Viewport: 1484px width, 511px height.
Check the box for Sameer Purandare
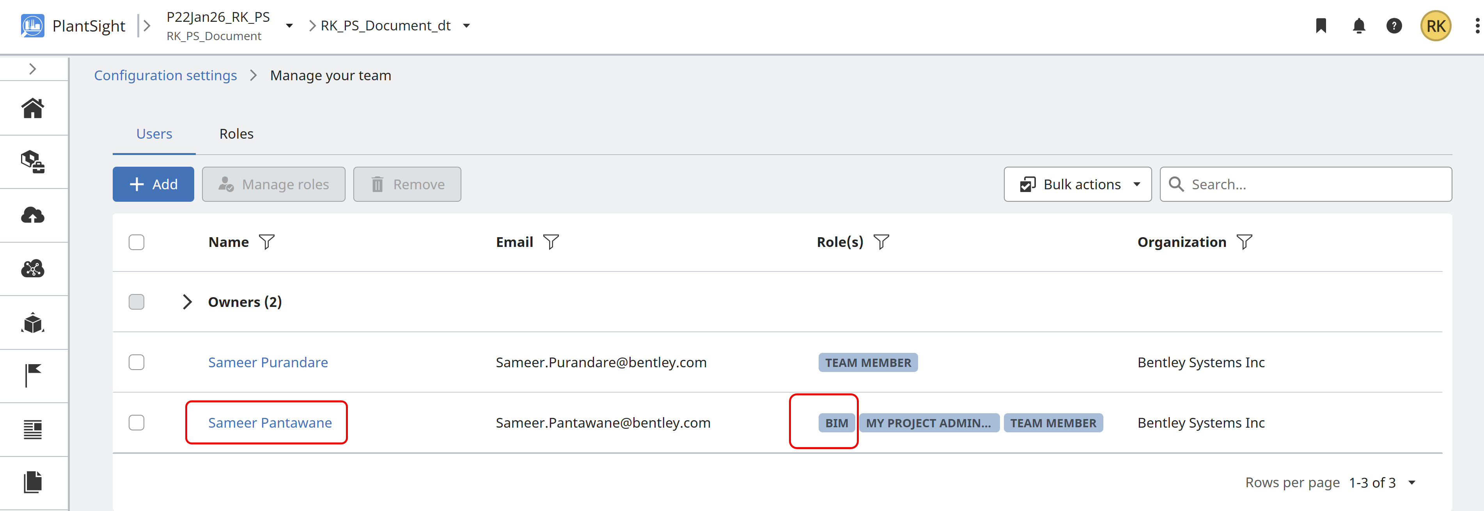[x=137, y=363]
